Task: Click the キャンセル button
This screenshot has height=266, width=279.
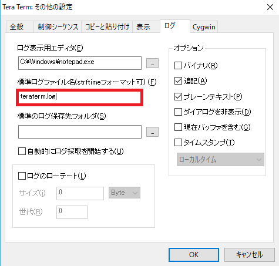Action: tap(250, 255)
